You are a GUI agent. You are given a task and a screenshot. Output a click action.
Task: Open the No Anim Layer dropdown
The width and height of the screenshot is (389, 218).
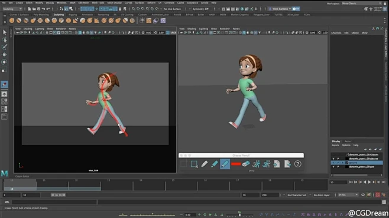coord(322,195)
